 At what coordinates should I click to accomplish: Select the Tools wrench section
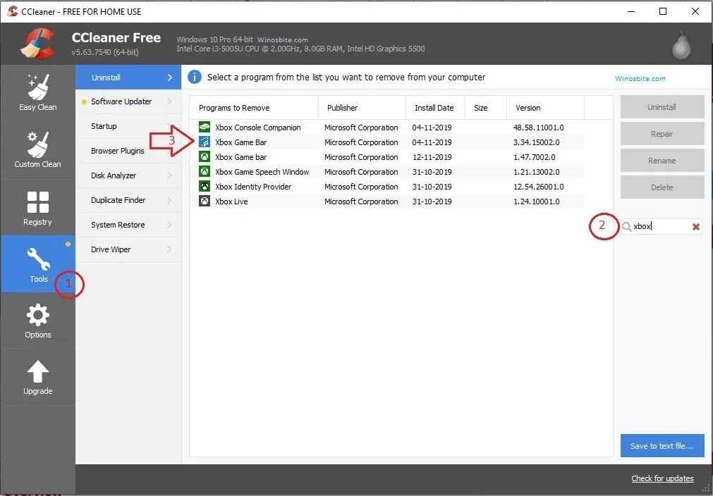tap(38, 264)
